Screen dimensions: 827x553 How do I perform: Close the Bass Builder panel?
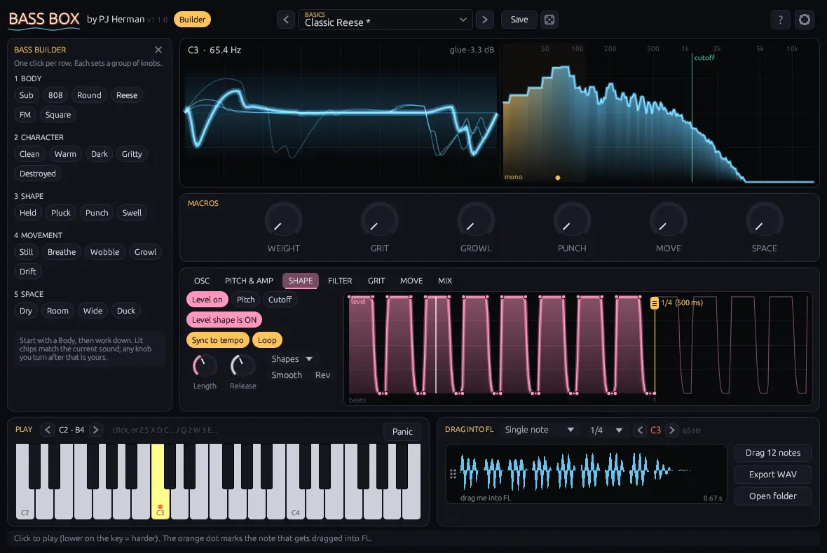[158, 50]
